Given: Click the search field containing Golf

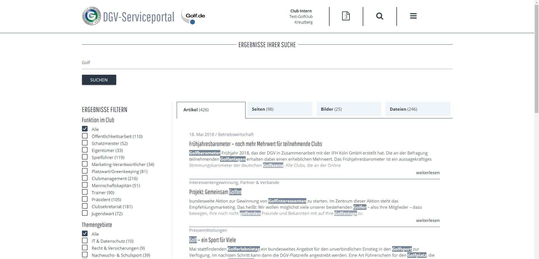Looking at the screenshot, I should [267, 62].
